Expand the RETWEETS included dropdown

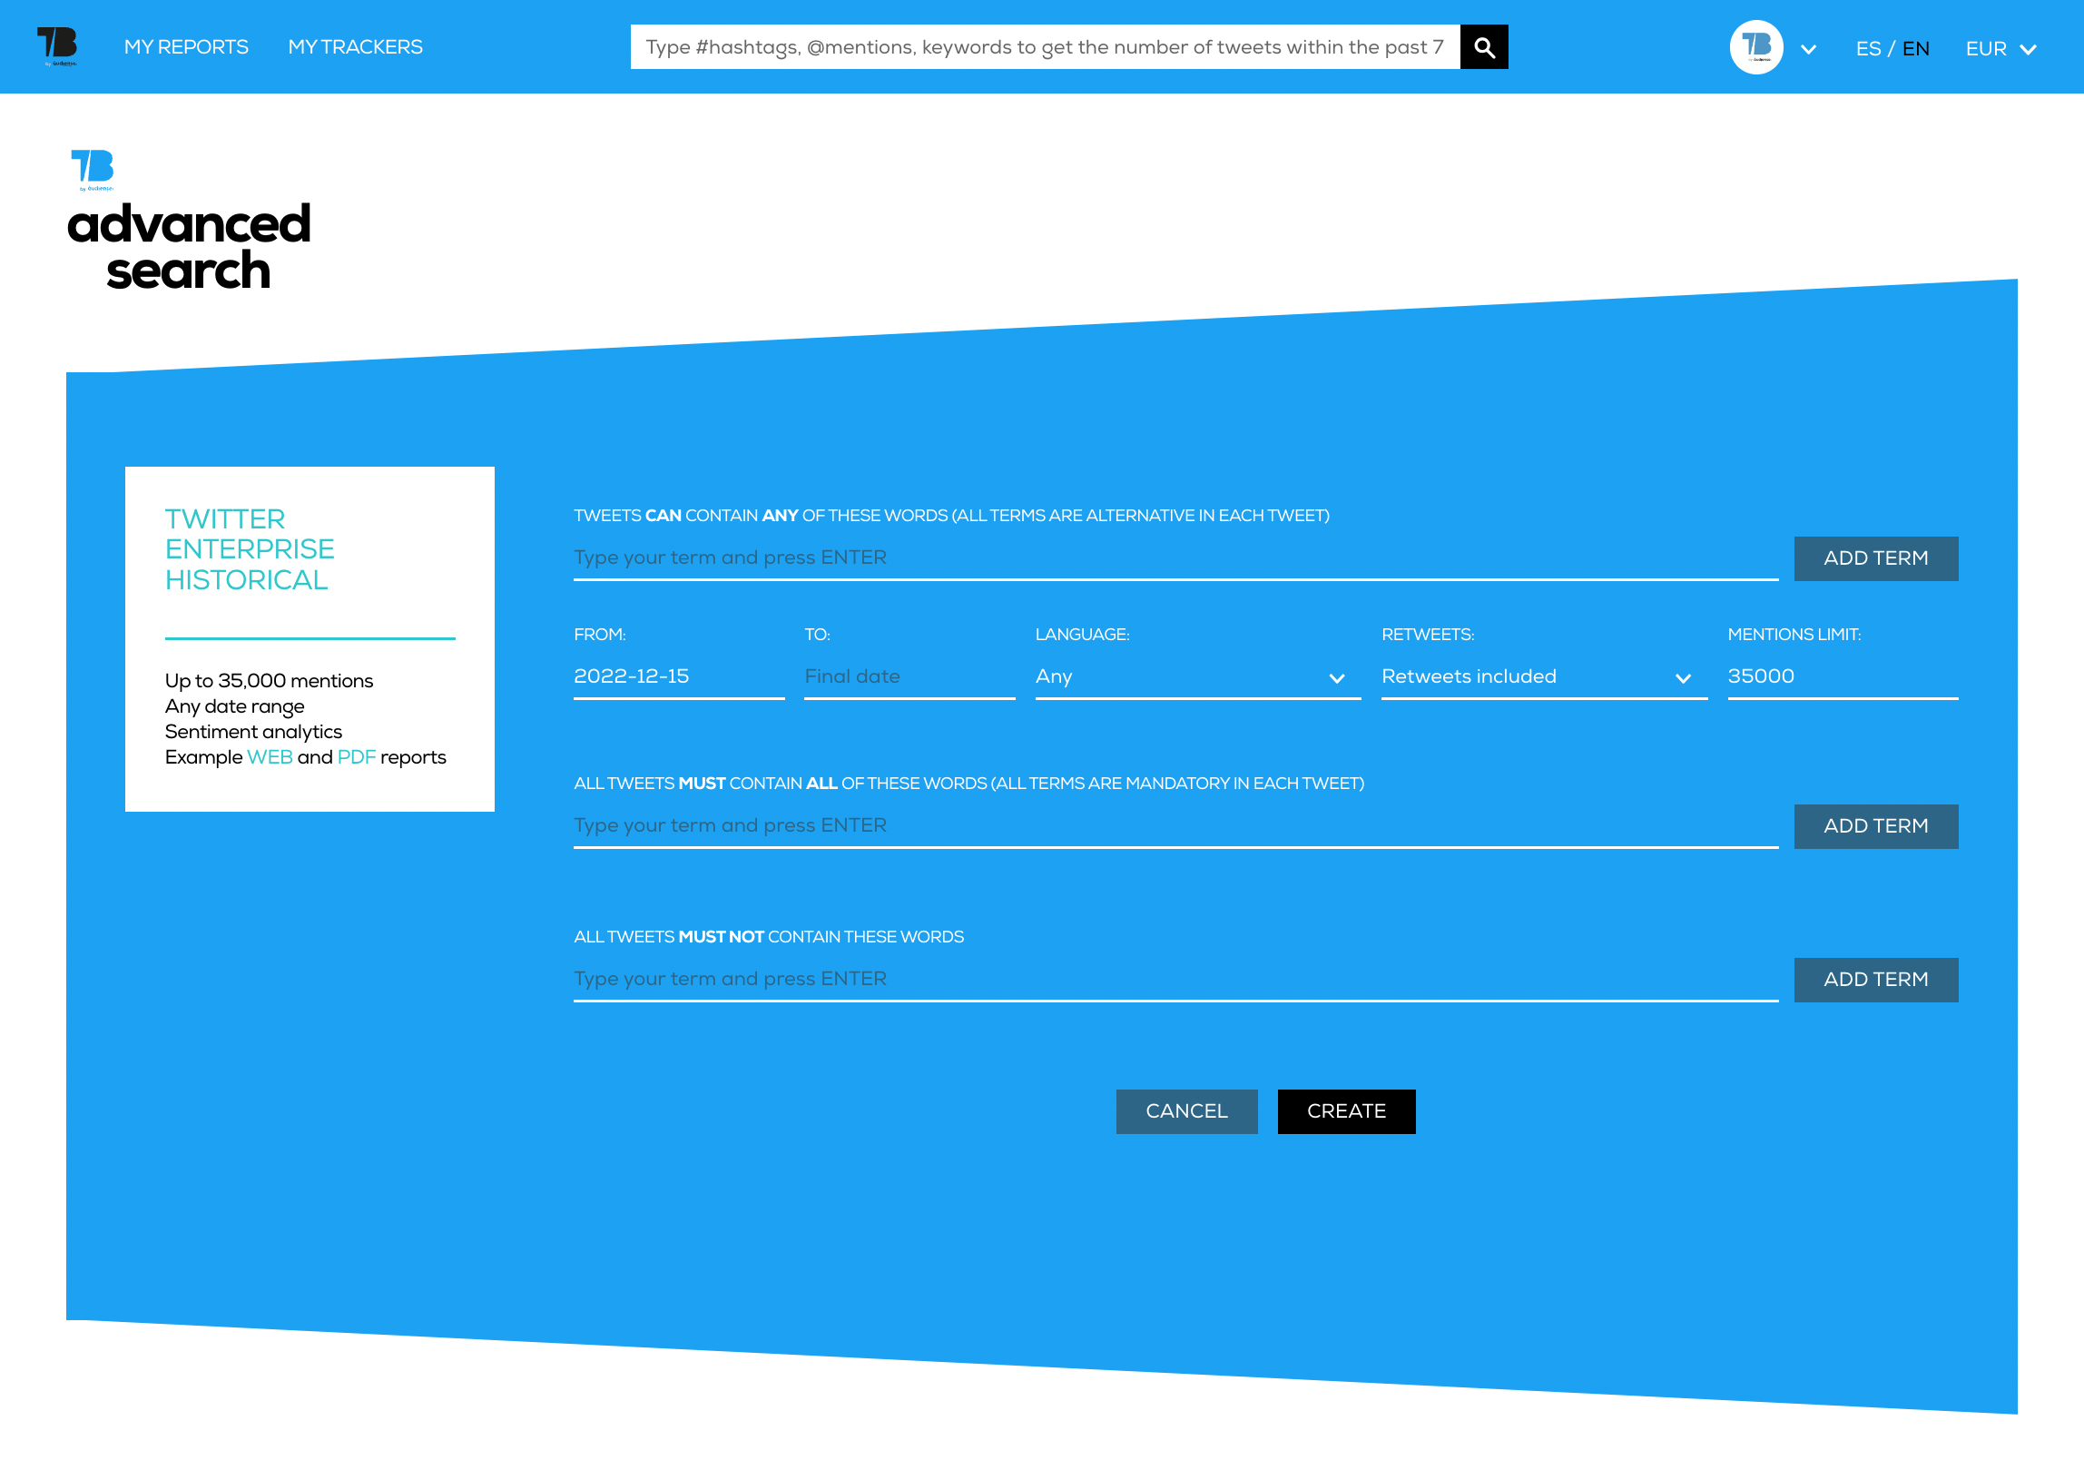pos(1684,676)
